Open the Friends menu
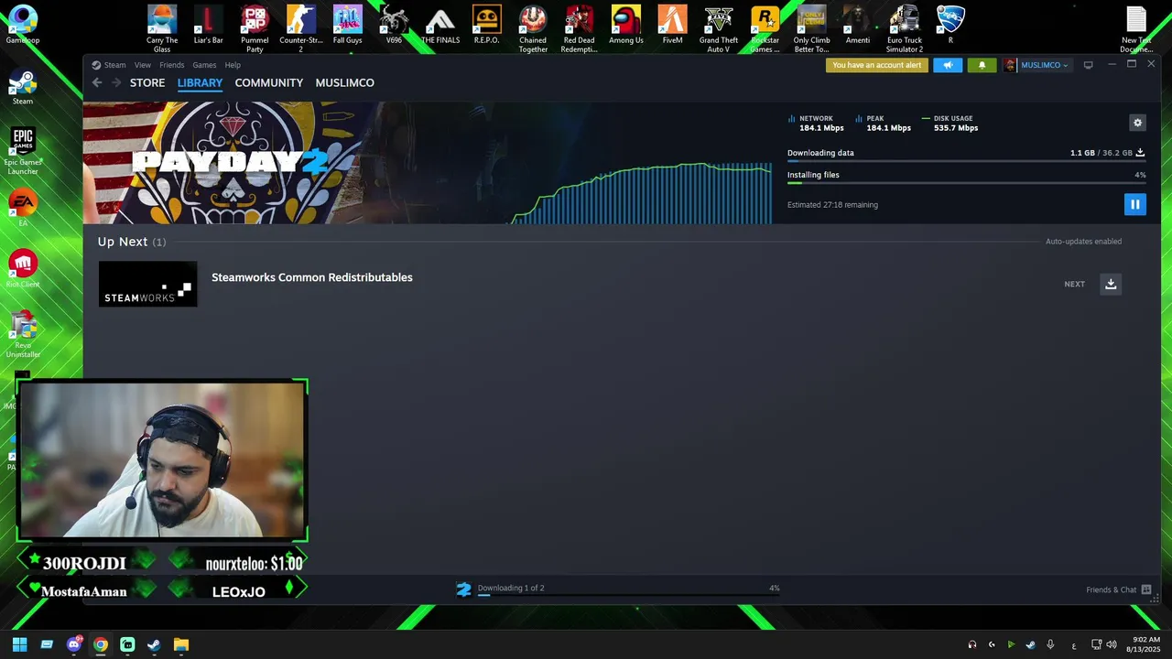 [171, 65]
